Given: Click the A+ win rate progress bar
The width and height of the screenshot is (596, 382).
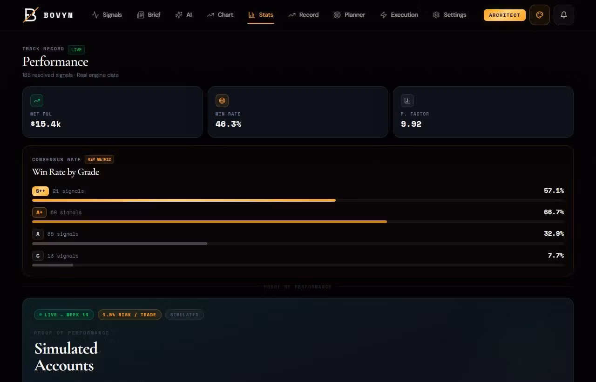Looking at the screenshot, I should pyautogui.click(x=210, y=222).
